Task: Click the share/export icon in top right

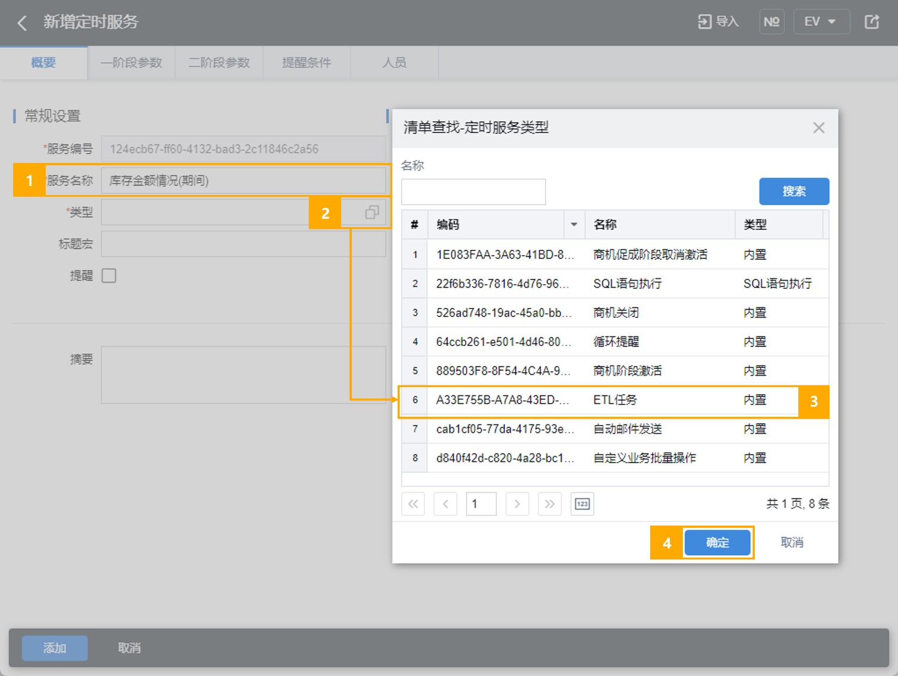Action: [871, 22]
